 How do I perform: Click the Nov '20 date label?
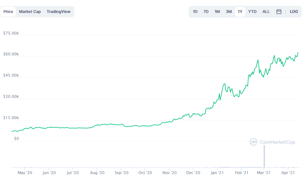[169, 173]
